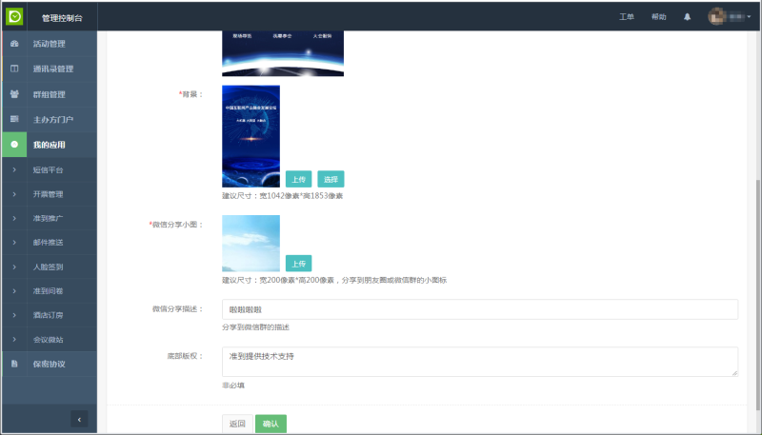Open 人脸签到 in the sidebar
The width and height of the screenshot is (762, 435).
(x=48, y=267)
